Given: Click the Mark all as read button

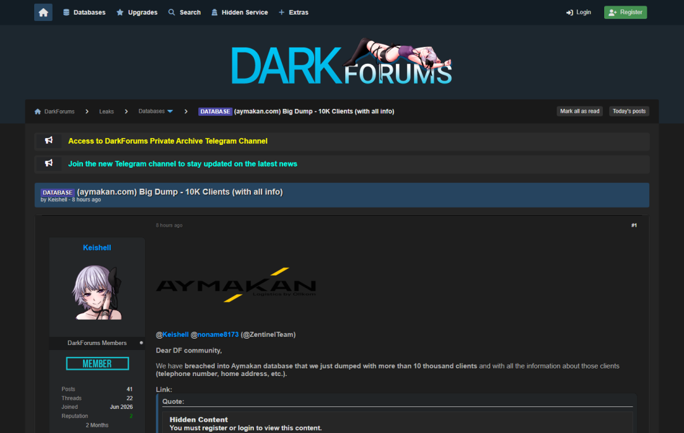Looking at the screenshot, I should (x=579, y=111).
